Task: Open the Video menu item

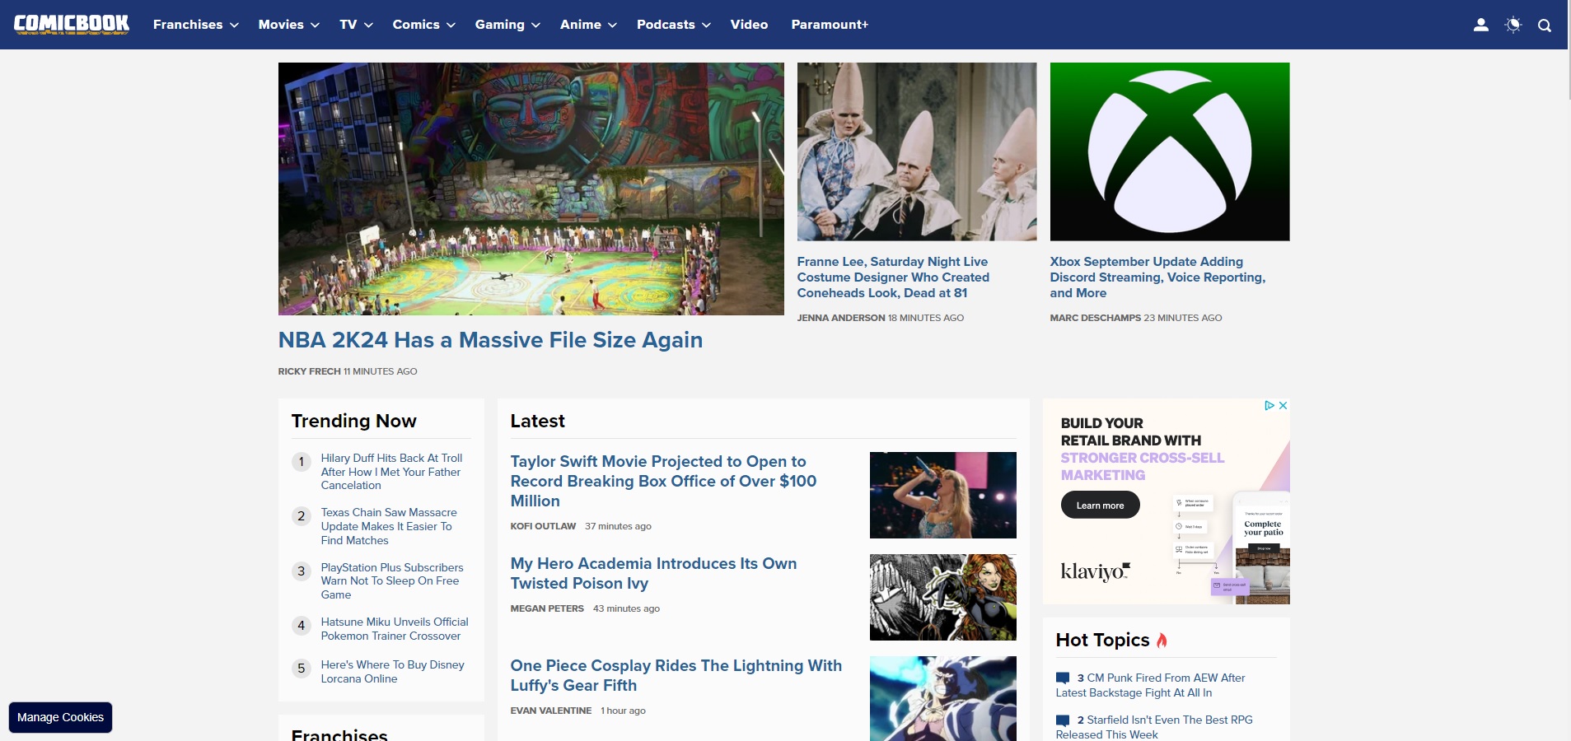Action: pyautogui.click(x=749, y=25)
